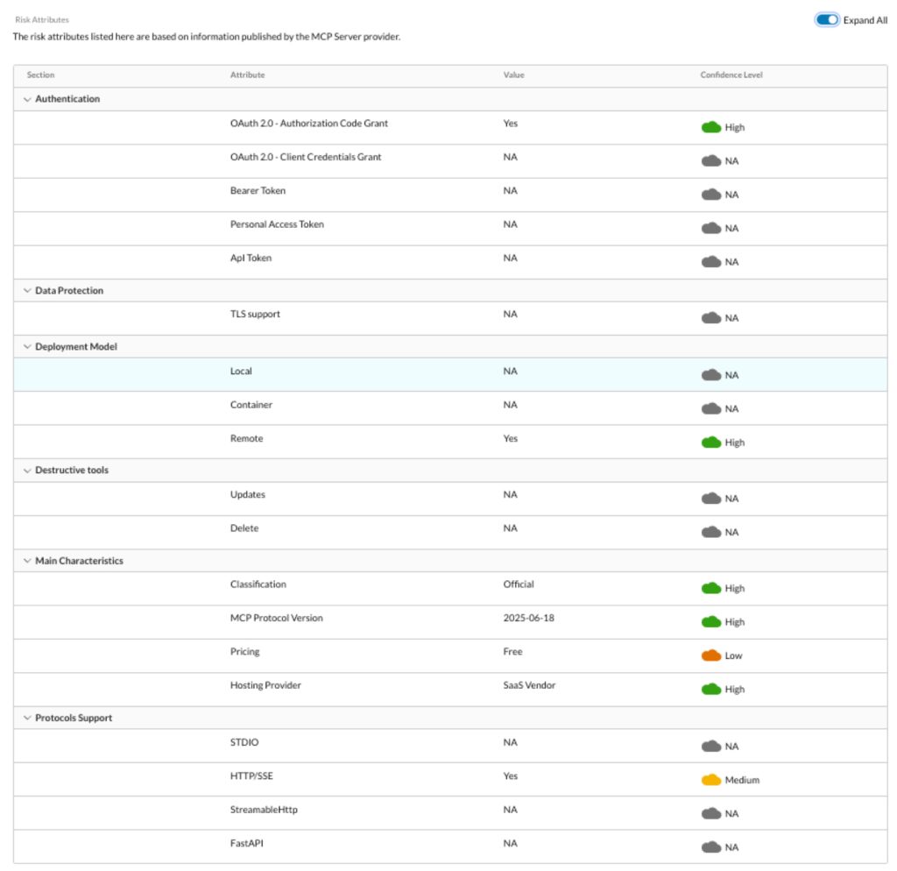Click the 'HTTP/SSE' attribute text
Viewport: 897px width, 871px height.
click(251, 776)
